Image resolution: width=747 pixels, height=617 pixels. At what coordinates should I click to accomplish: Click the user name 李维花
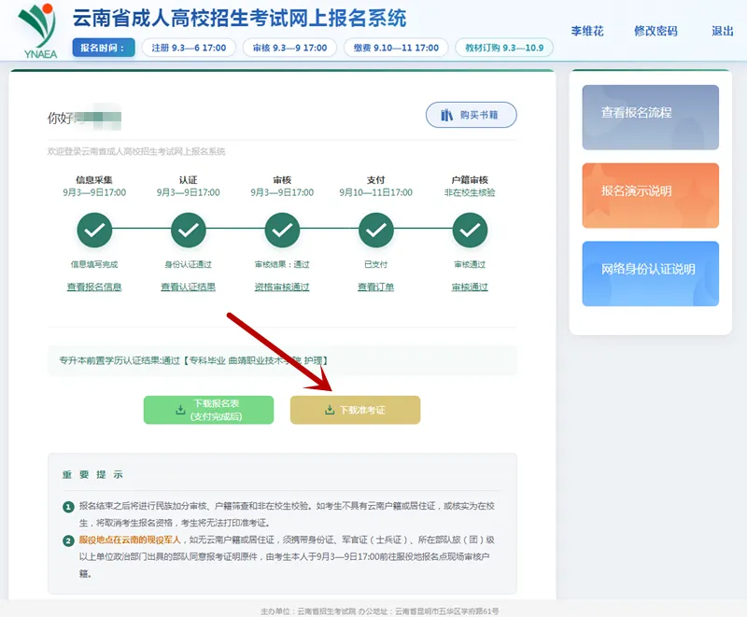click(587, 31)
